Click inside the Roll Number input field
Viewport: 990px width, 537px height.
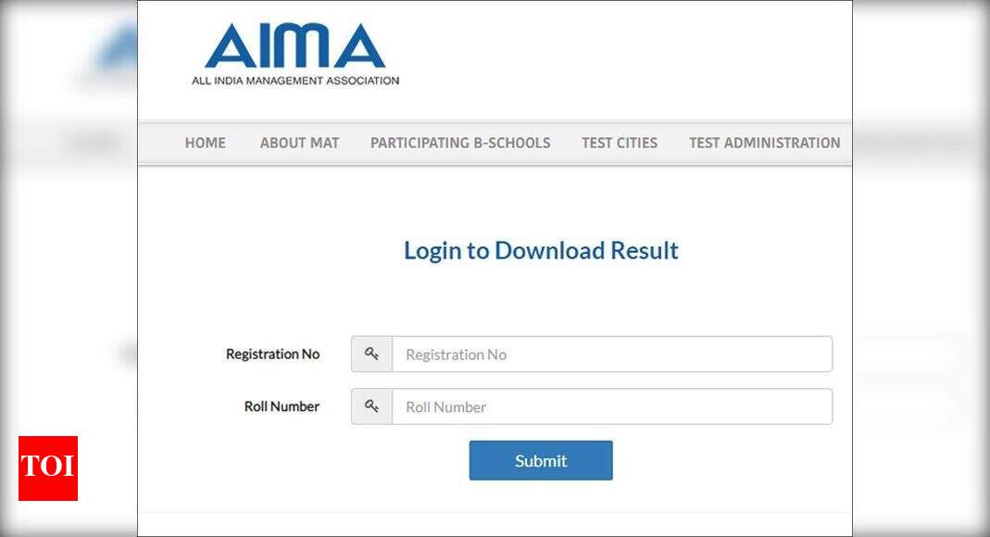click(x=611, y=406)
